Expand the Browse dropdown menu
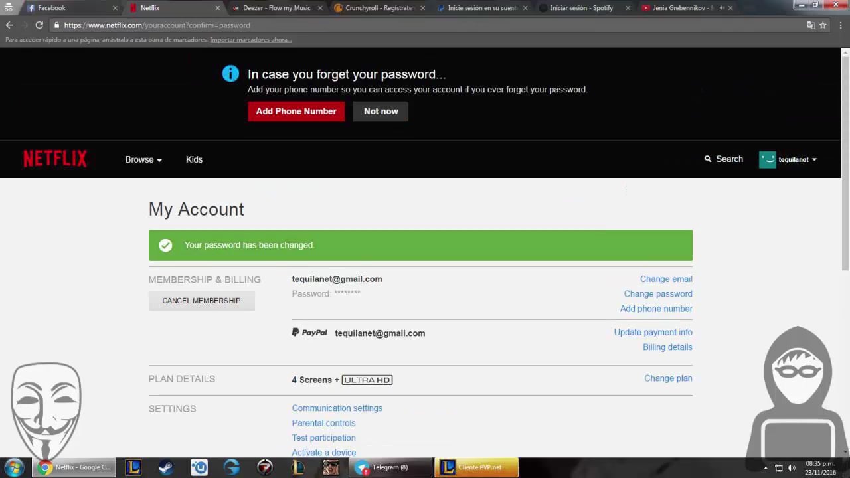850x478 pixels. [143, 159]
